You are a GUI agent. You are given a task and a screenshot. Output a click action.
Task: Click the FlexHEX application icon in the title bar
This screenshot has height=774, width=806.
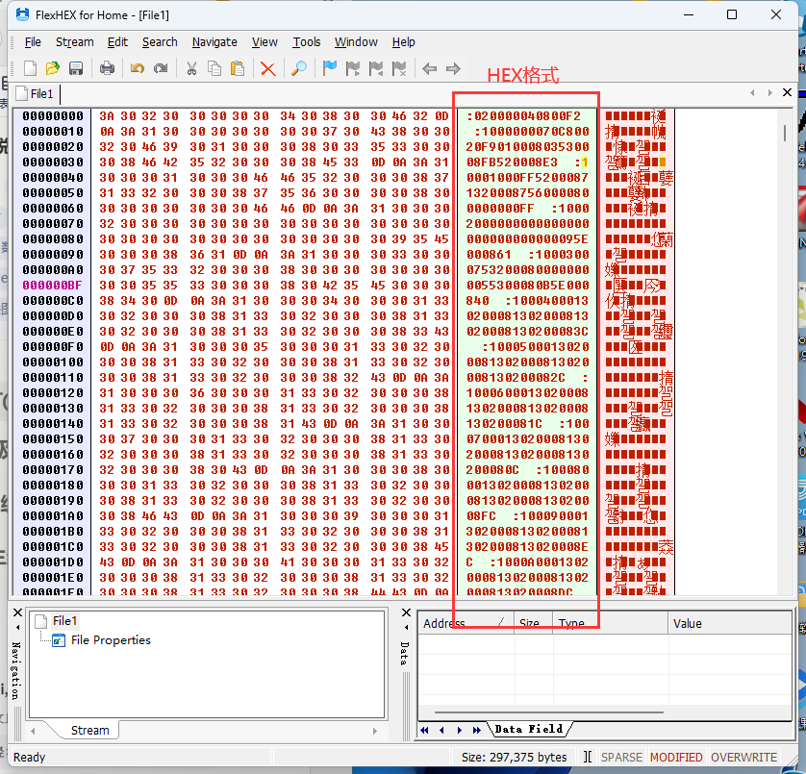coord(23,14)
